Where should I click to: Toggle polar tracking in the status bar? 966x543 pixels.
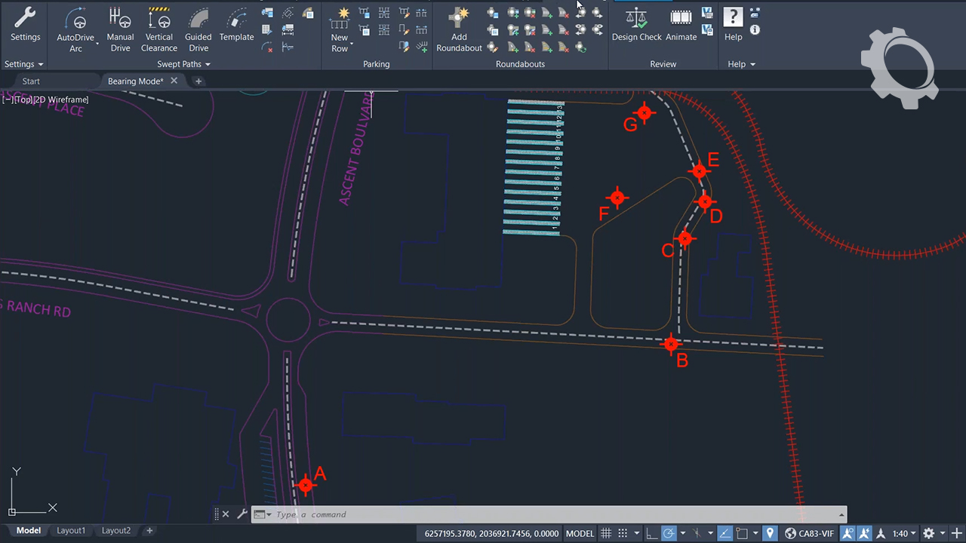tap(669, 533)
